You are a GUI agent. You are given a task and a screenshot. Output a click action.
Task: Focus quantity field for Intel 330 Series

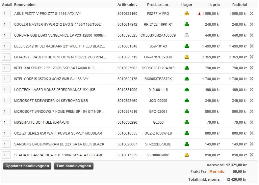(x=6, y=68)
